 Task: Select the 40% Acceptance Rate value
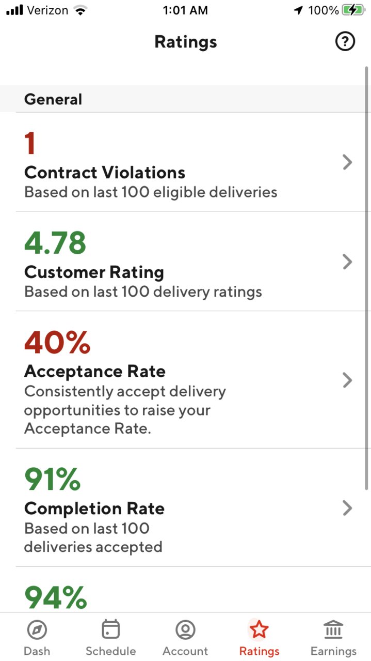tap(57, 342)
